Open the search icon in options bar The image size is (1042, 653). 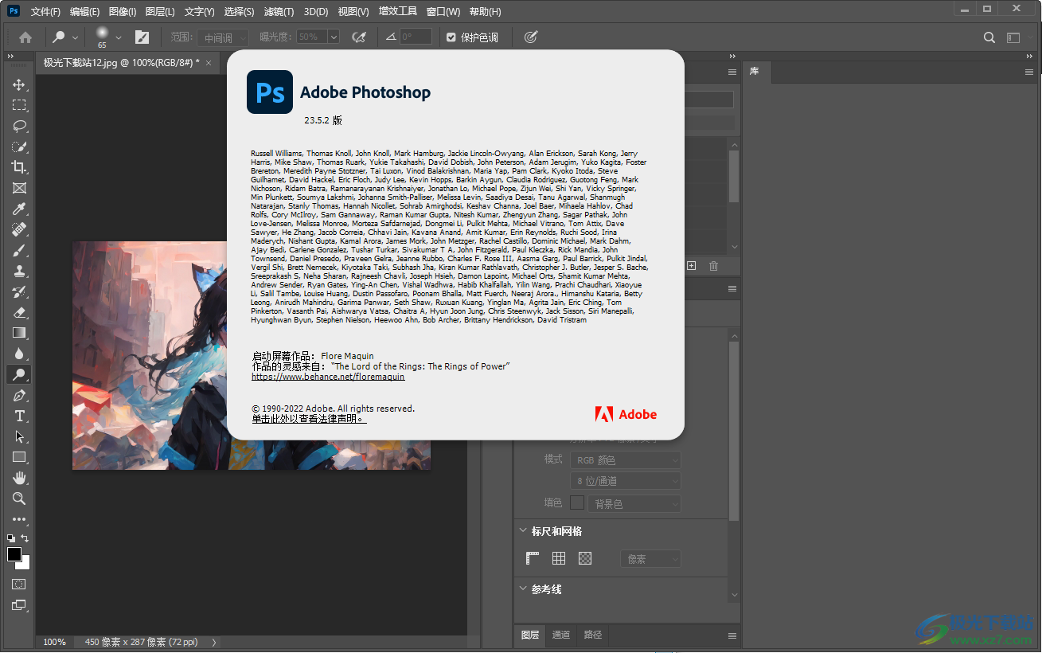click(x=989, y=37)
